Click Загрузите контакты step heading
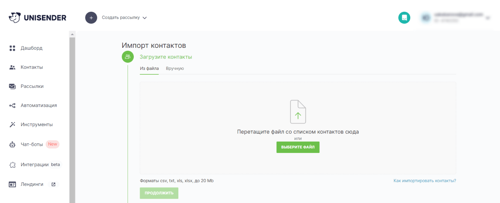The height and width of the screenshot is (203, 500). (166, 57)
